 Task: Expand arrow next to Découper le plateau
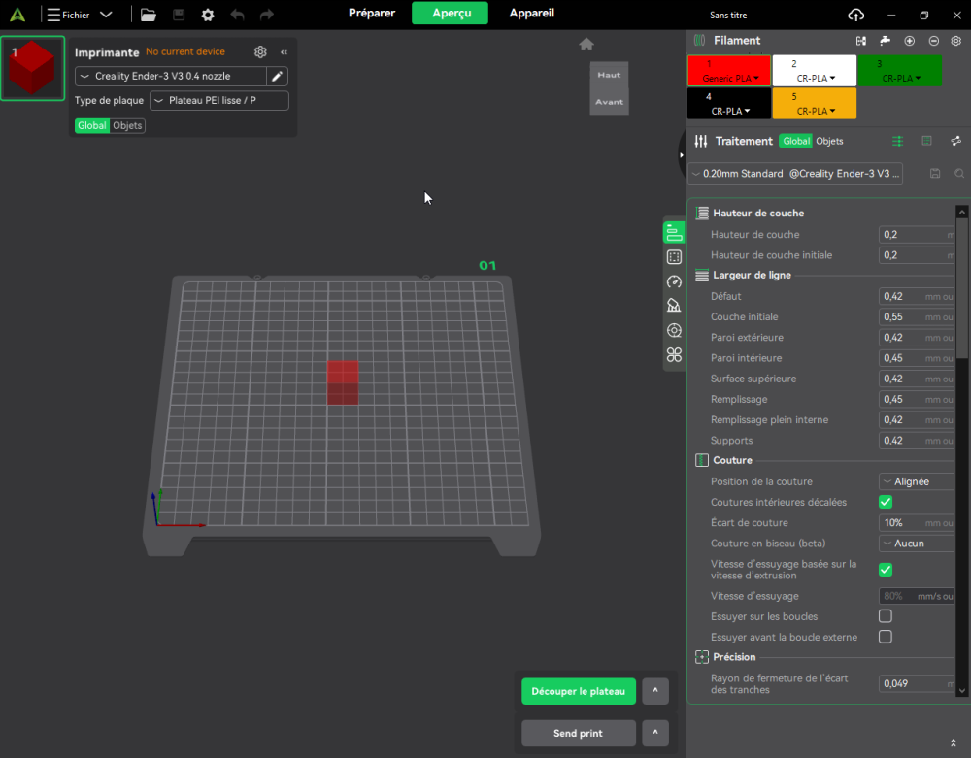(x=655, y=692)
